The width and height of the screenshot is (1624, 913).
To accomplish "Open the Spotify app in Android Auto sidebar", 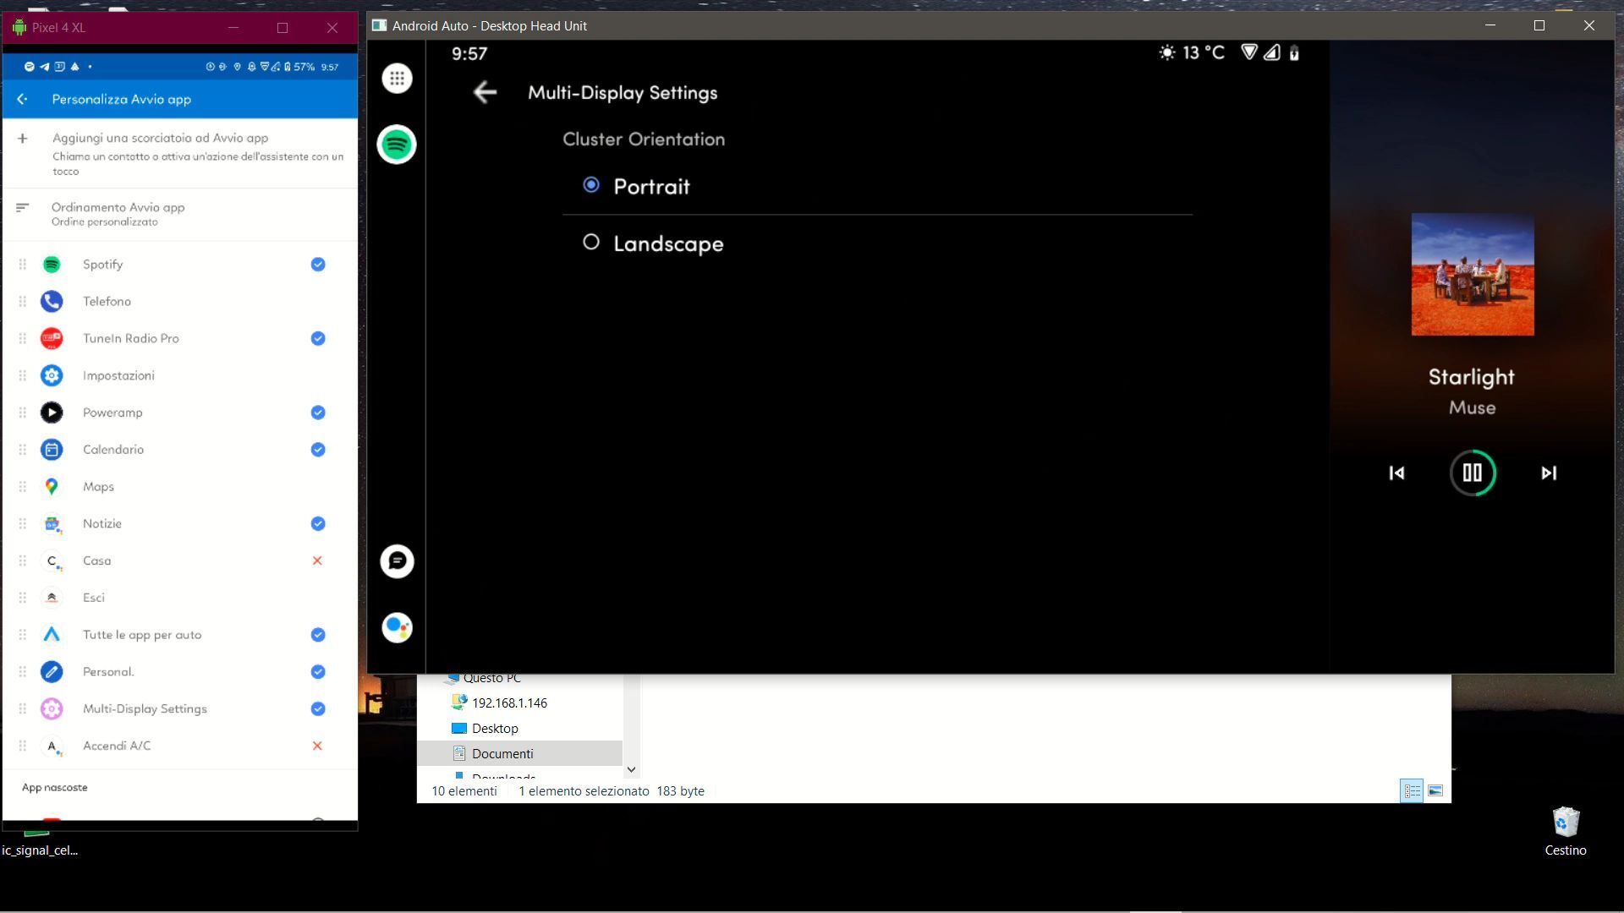I will point(396,145).
